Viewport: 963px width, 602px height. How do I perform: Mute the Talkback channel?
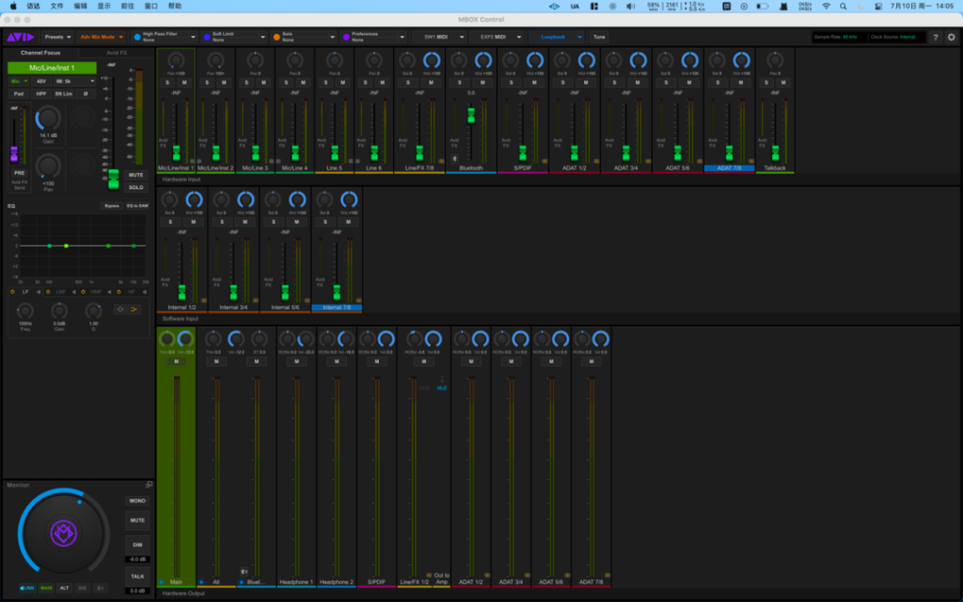pos(782,83)
